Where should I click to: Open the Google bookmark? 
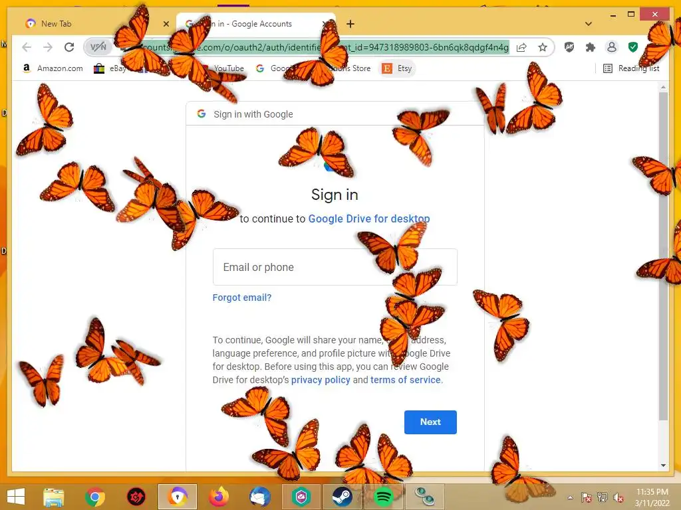pyautogui.click(x=273, y=68)
